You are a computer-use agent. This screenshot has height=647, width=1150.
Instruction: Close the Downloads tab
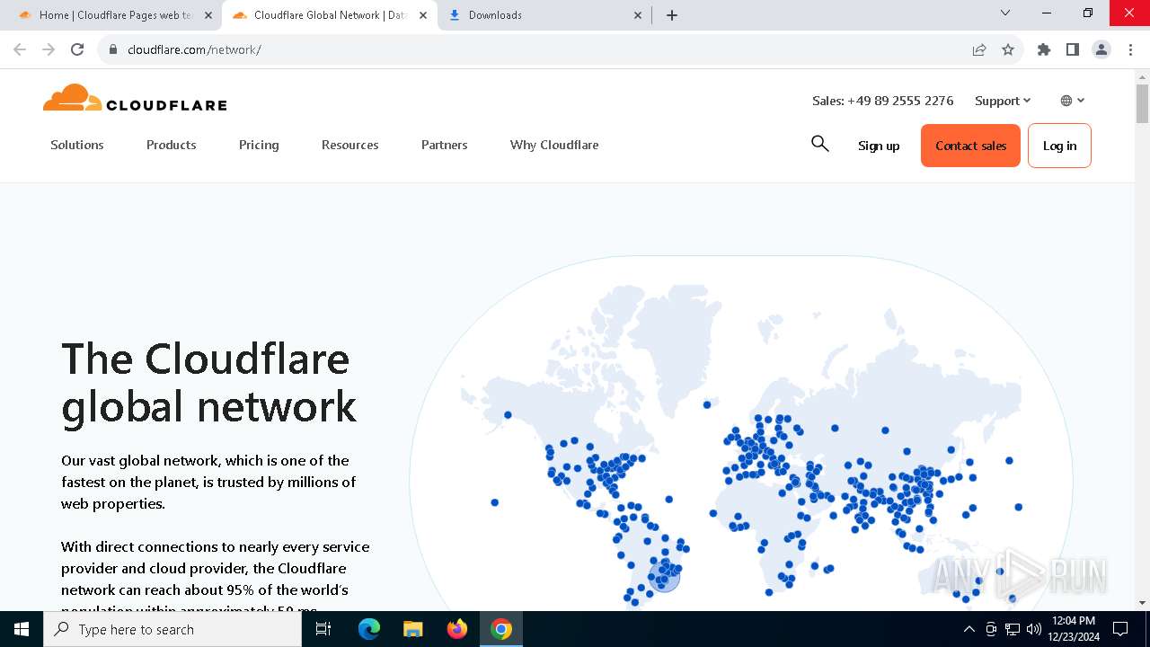638,15
